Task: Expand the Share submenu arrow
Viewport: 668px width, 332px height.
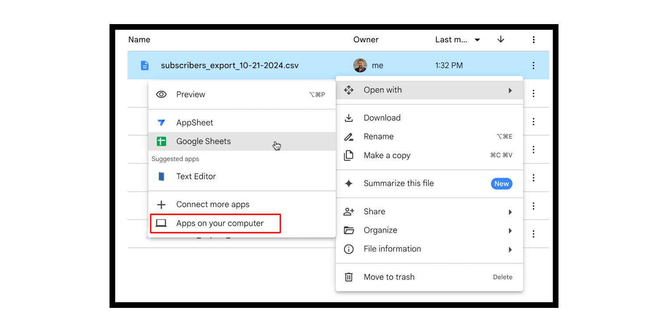Action: click(x=510, y=212)
